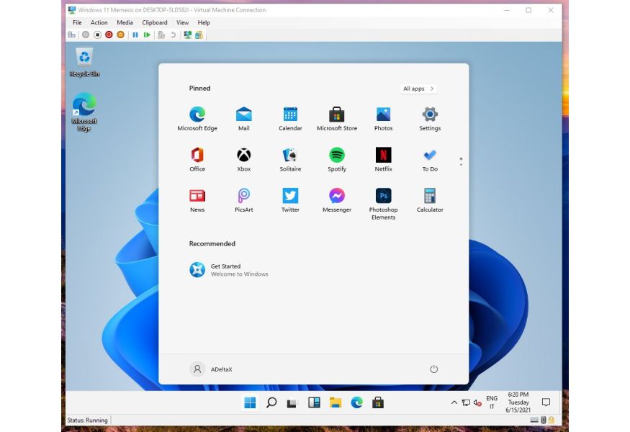Launch PicsArt from pinned apps
630x432 pixels.
point(244,200)
